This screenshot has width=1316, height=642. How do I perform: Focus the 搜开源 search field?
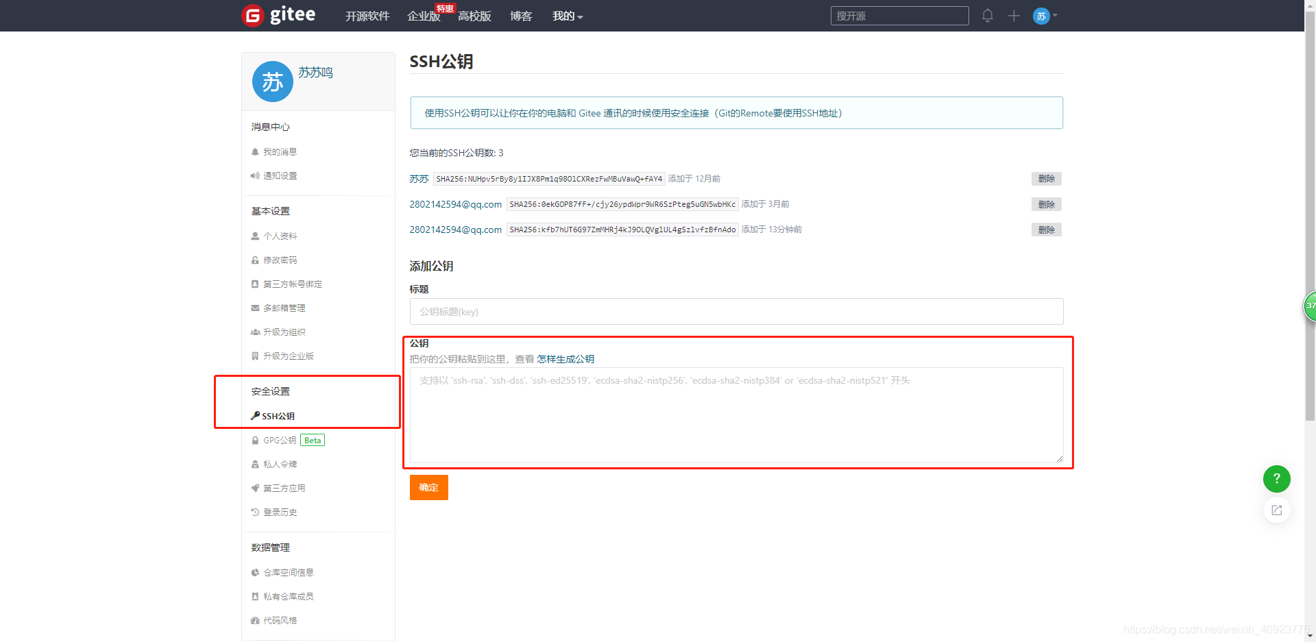(x=899, y=16)
